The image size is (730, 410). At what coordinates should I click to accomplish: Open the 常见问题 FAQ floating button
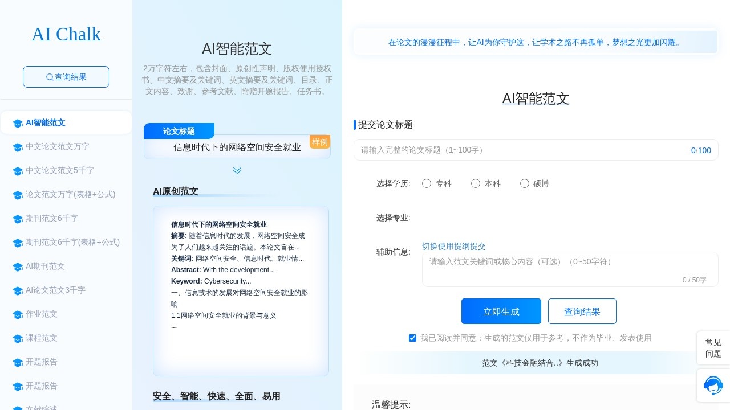click(713, 348)
